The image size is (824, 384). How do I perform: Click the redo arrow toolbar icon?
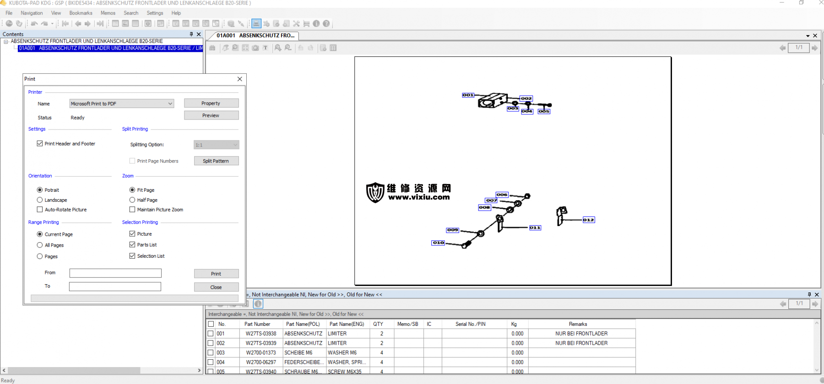coord(44,23)
